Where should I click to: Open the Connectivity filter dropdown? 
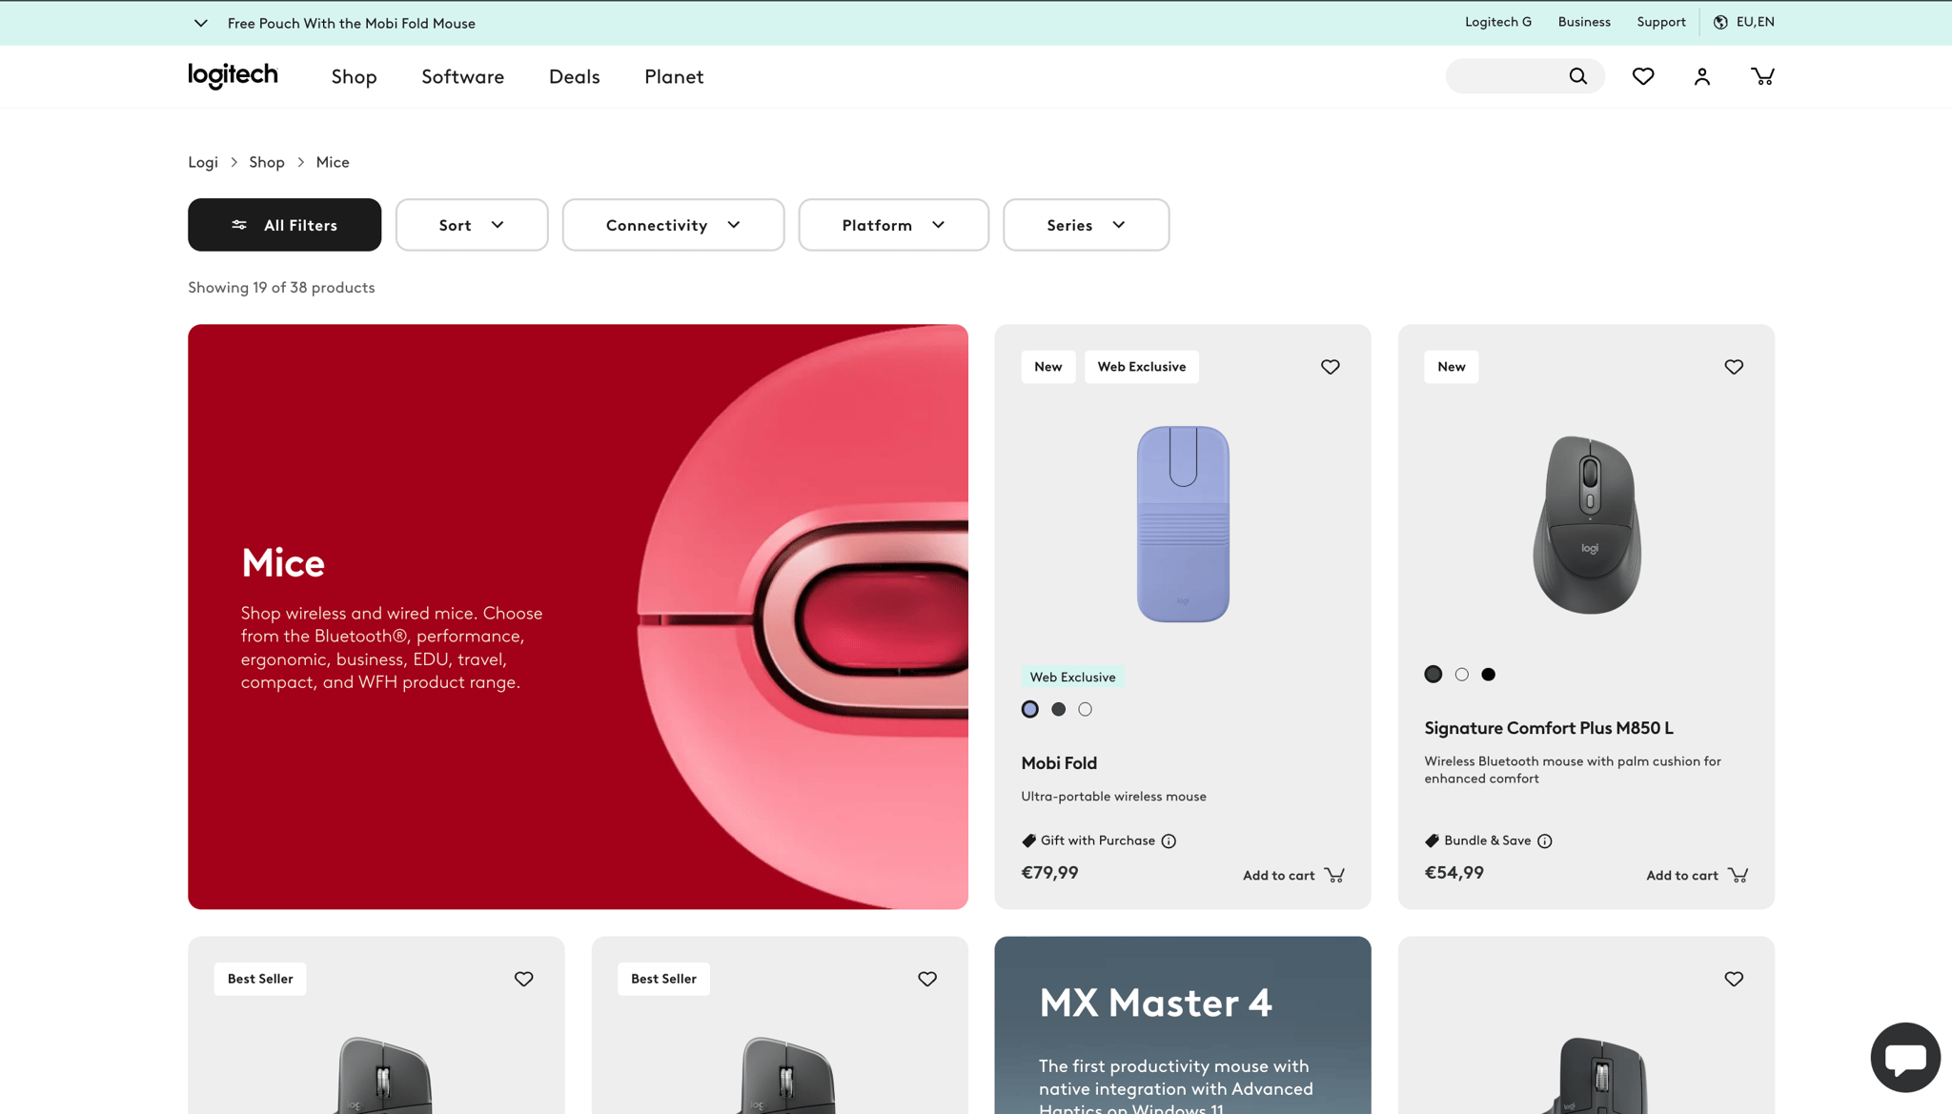(673, 225)
